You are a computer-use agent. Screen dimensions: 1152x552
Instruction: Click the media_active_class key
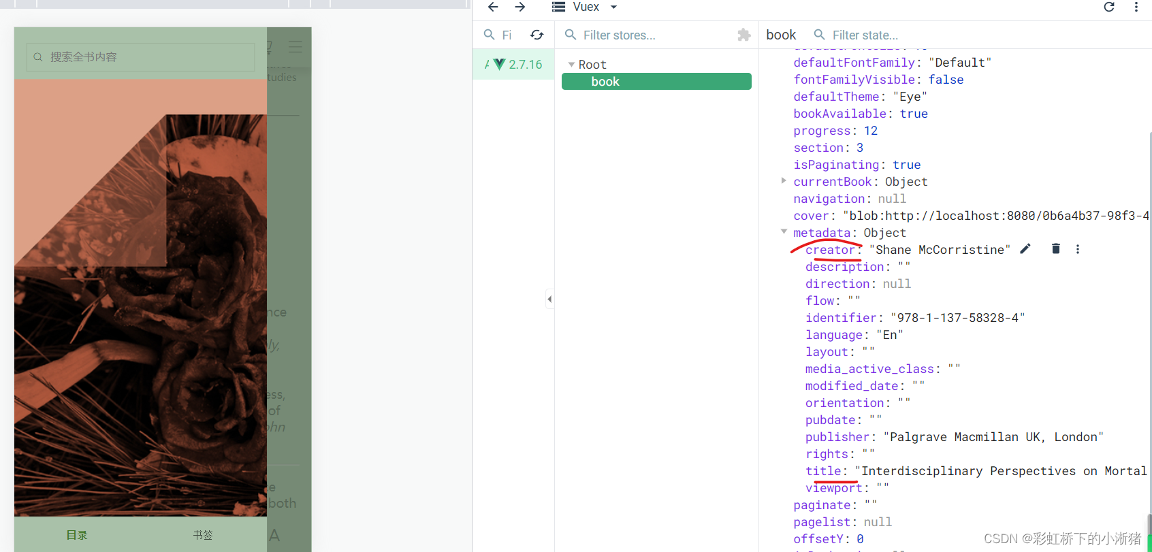[869, 369]
